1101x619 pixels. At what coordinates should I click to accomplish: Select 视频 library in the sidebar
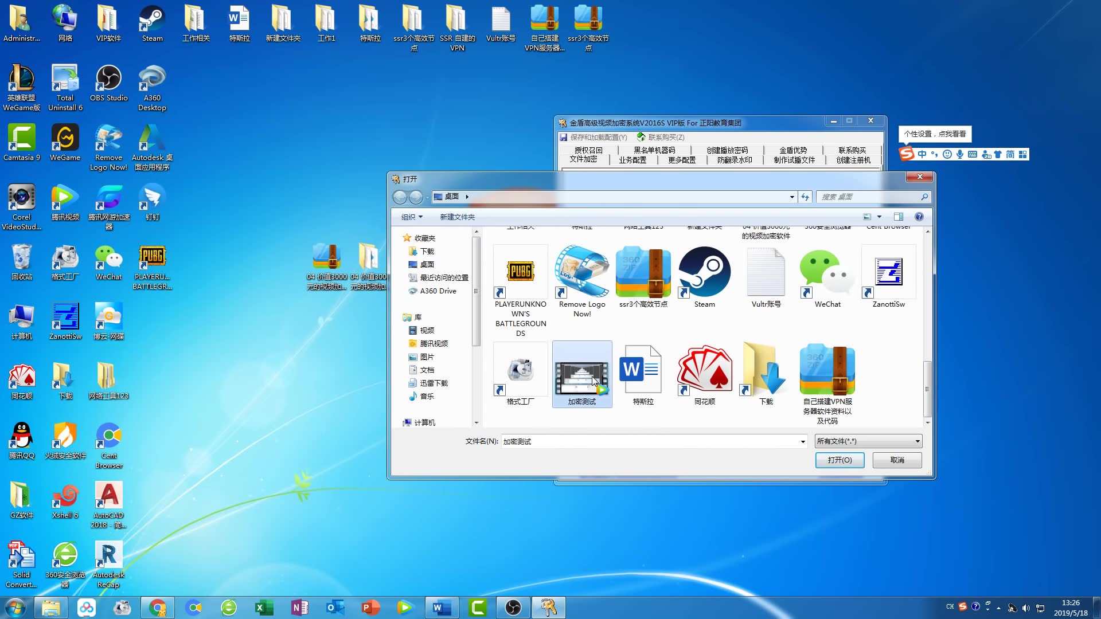[427, 331]
